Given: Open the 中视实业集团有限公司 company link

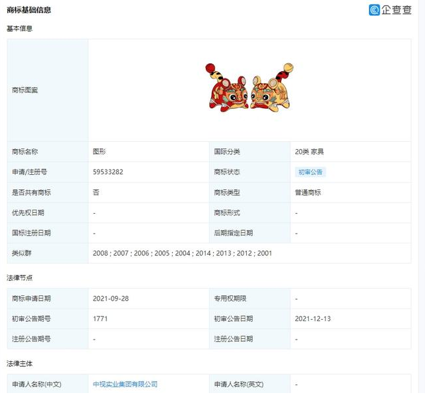Looking at the screenshot, I should [125, 384].
